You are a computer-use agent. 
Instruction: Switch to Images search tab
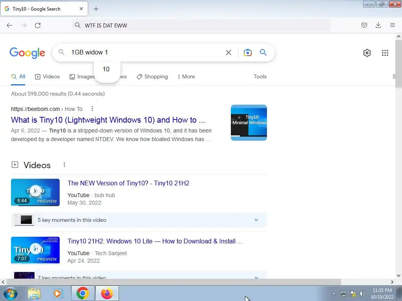click(x=82, y=76)
